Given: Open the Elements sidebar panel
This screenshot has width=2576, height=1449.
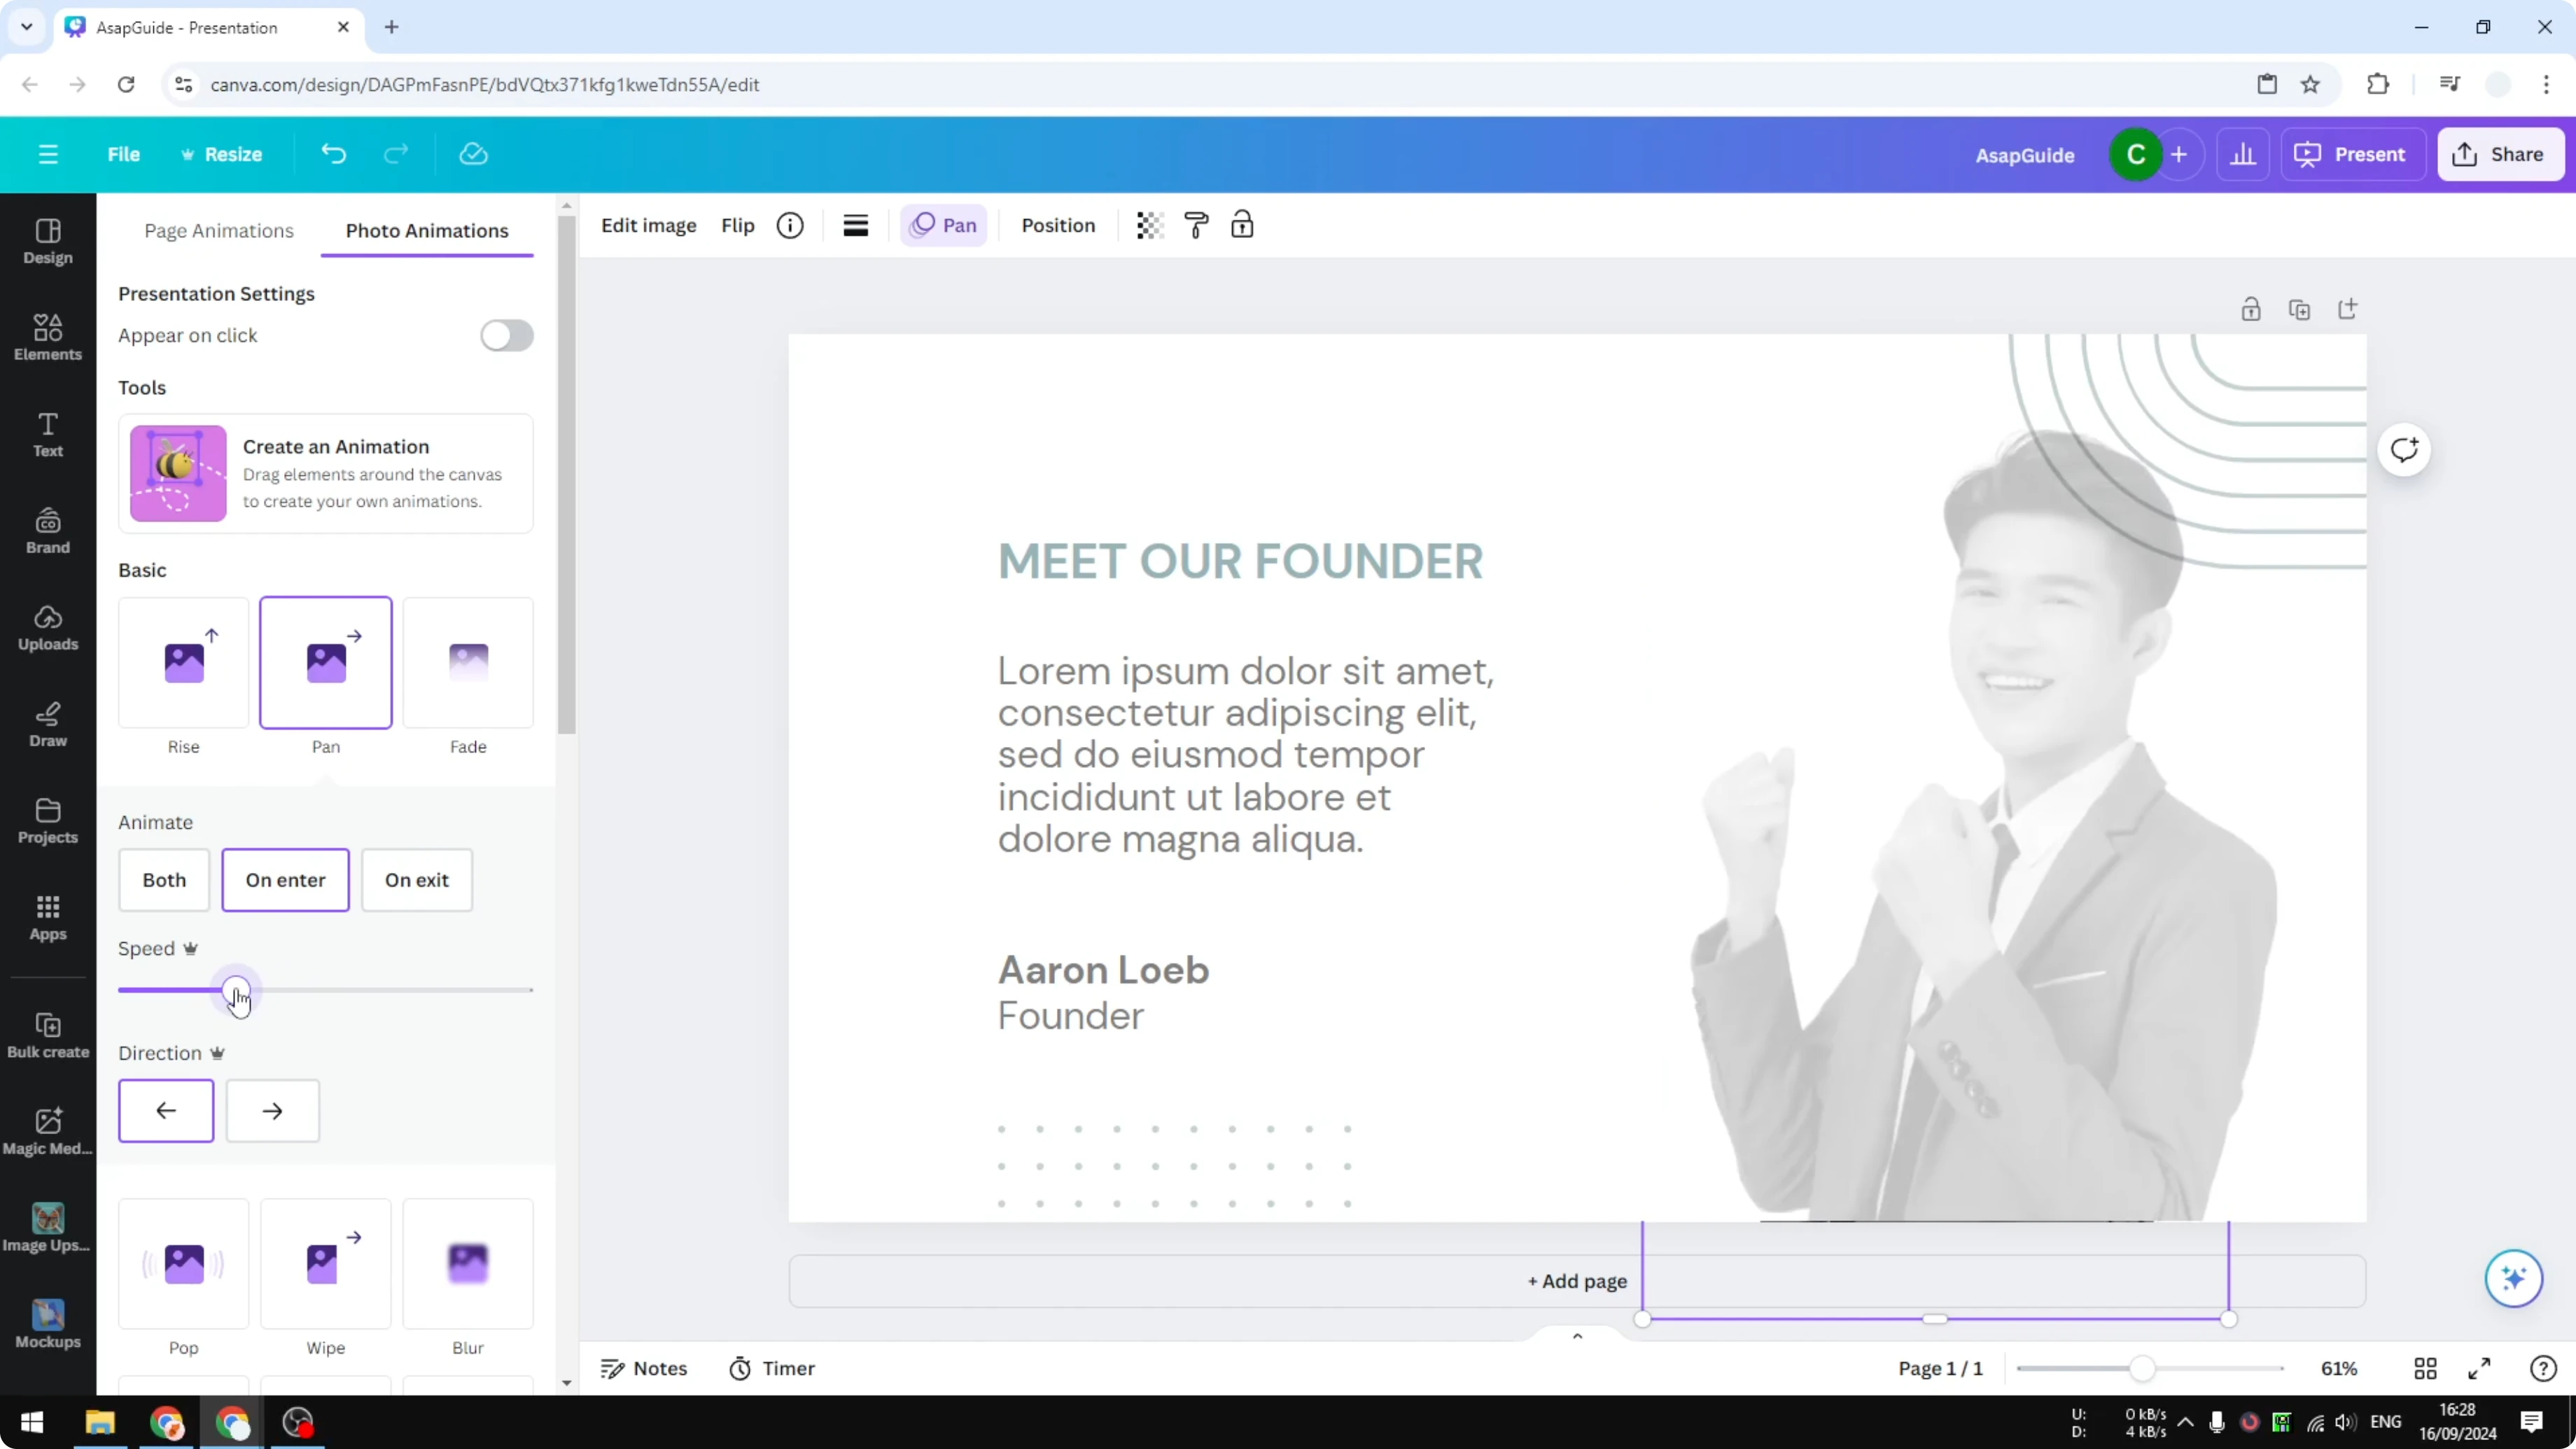Looking at the screenshot, I should tap(48, 337).
